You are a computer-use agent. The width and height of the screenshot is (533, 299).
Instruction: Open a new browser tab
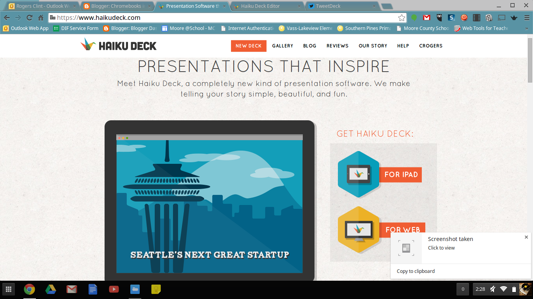point(386,6)
